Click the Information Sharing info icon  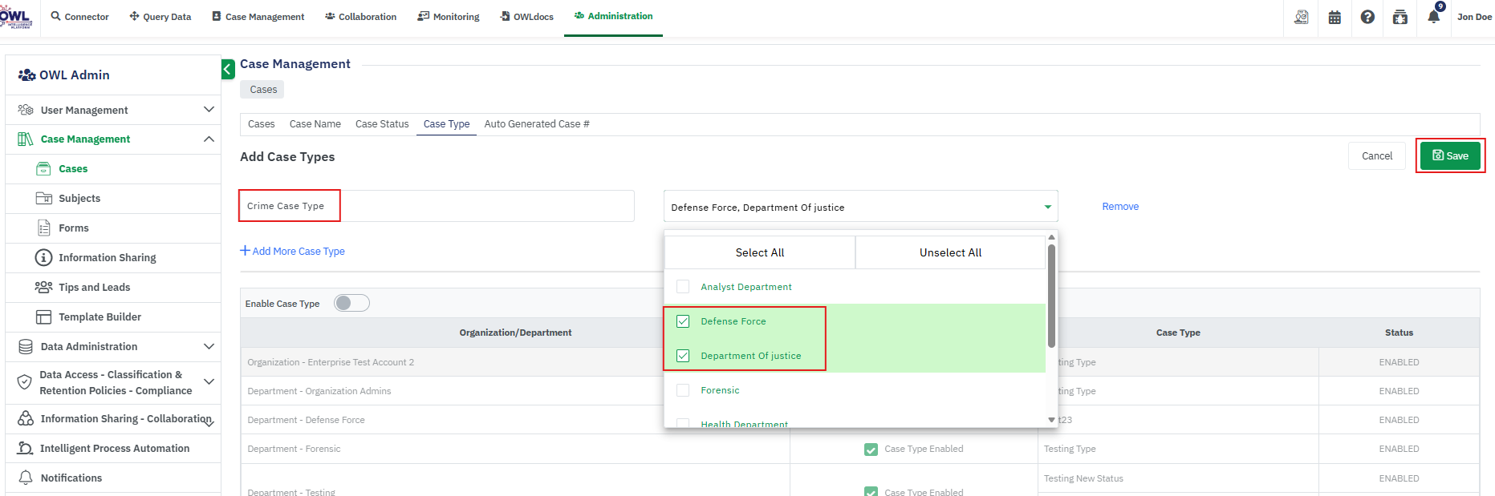pyautogui.click(x=43, y=258)
